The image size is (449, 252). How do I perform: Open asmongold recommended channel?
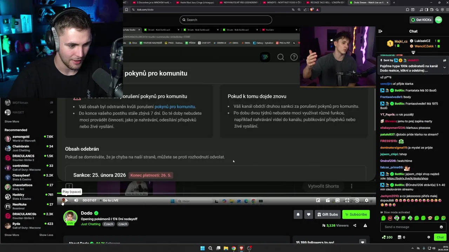point(29,139)
